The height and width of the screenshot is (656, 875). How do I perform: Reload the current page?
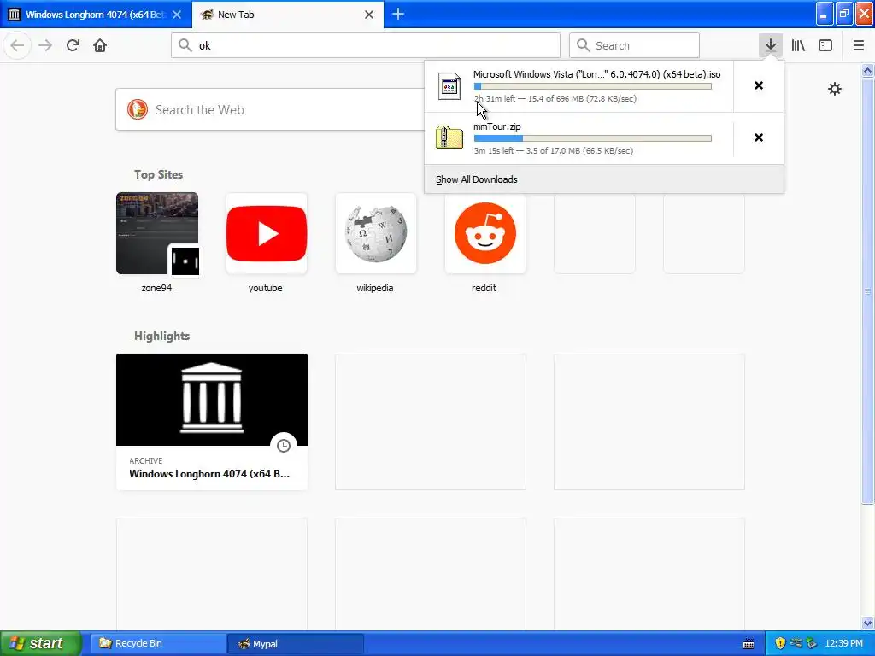(73, 45)
